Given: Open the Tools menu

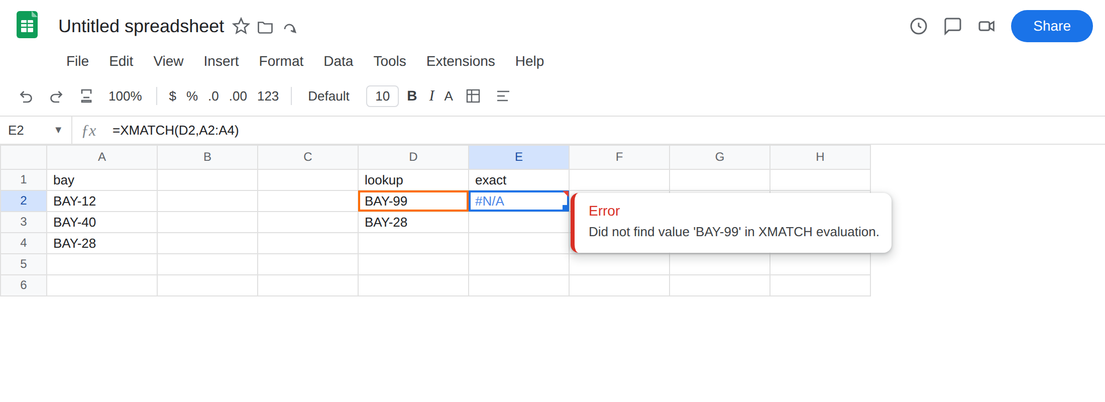Looking at the screenshot, I should tap(389, 61).
